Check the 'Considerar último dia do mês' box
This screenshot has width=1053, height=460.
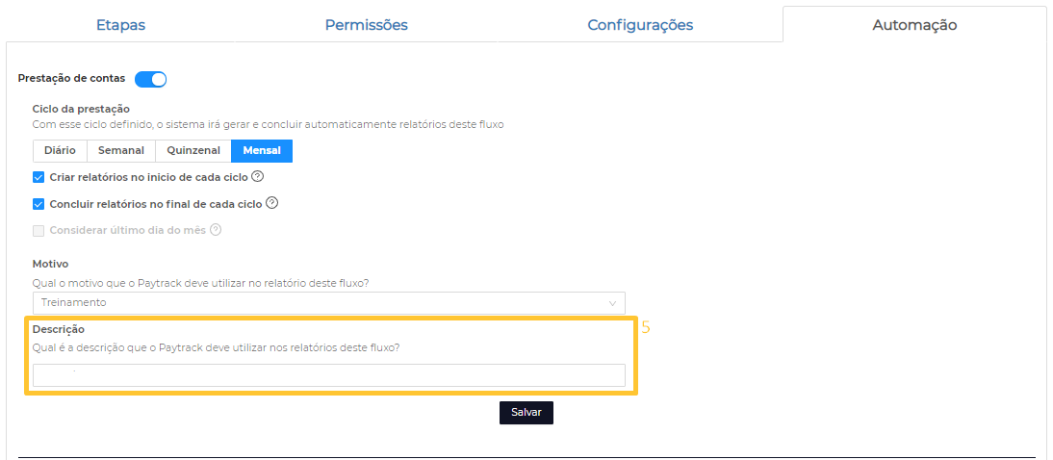point(39,230)
